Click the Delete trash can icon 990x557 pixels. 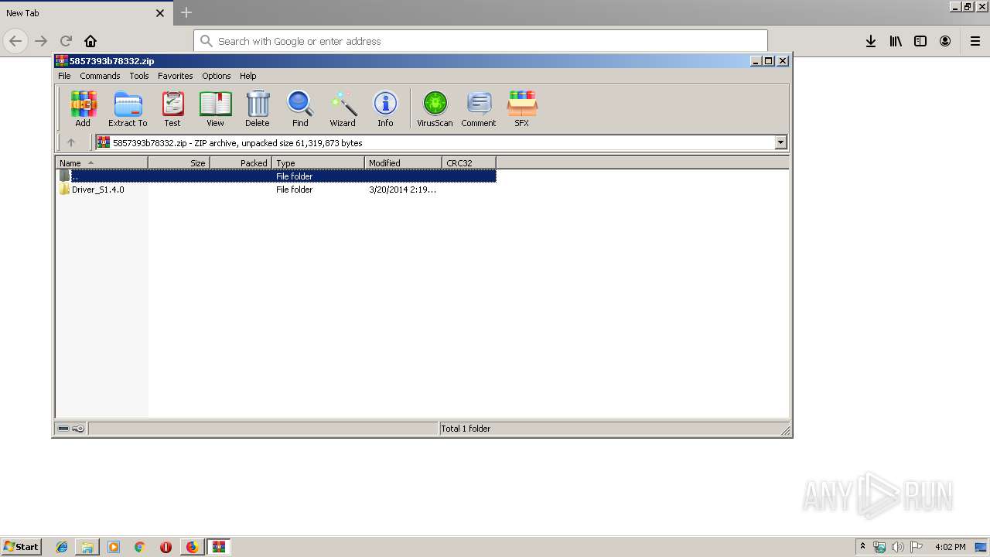258,108
